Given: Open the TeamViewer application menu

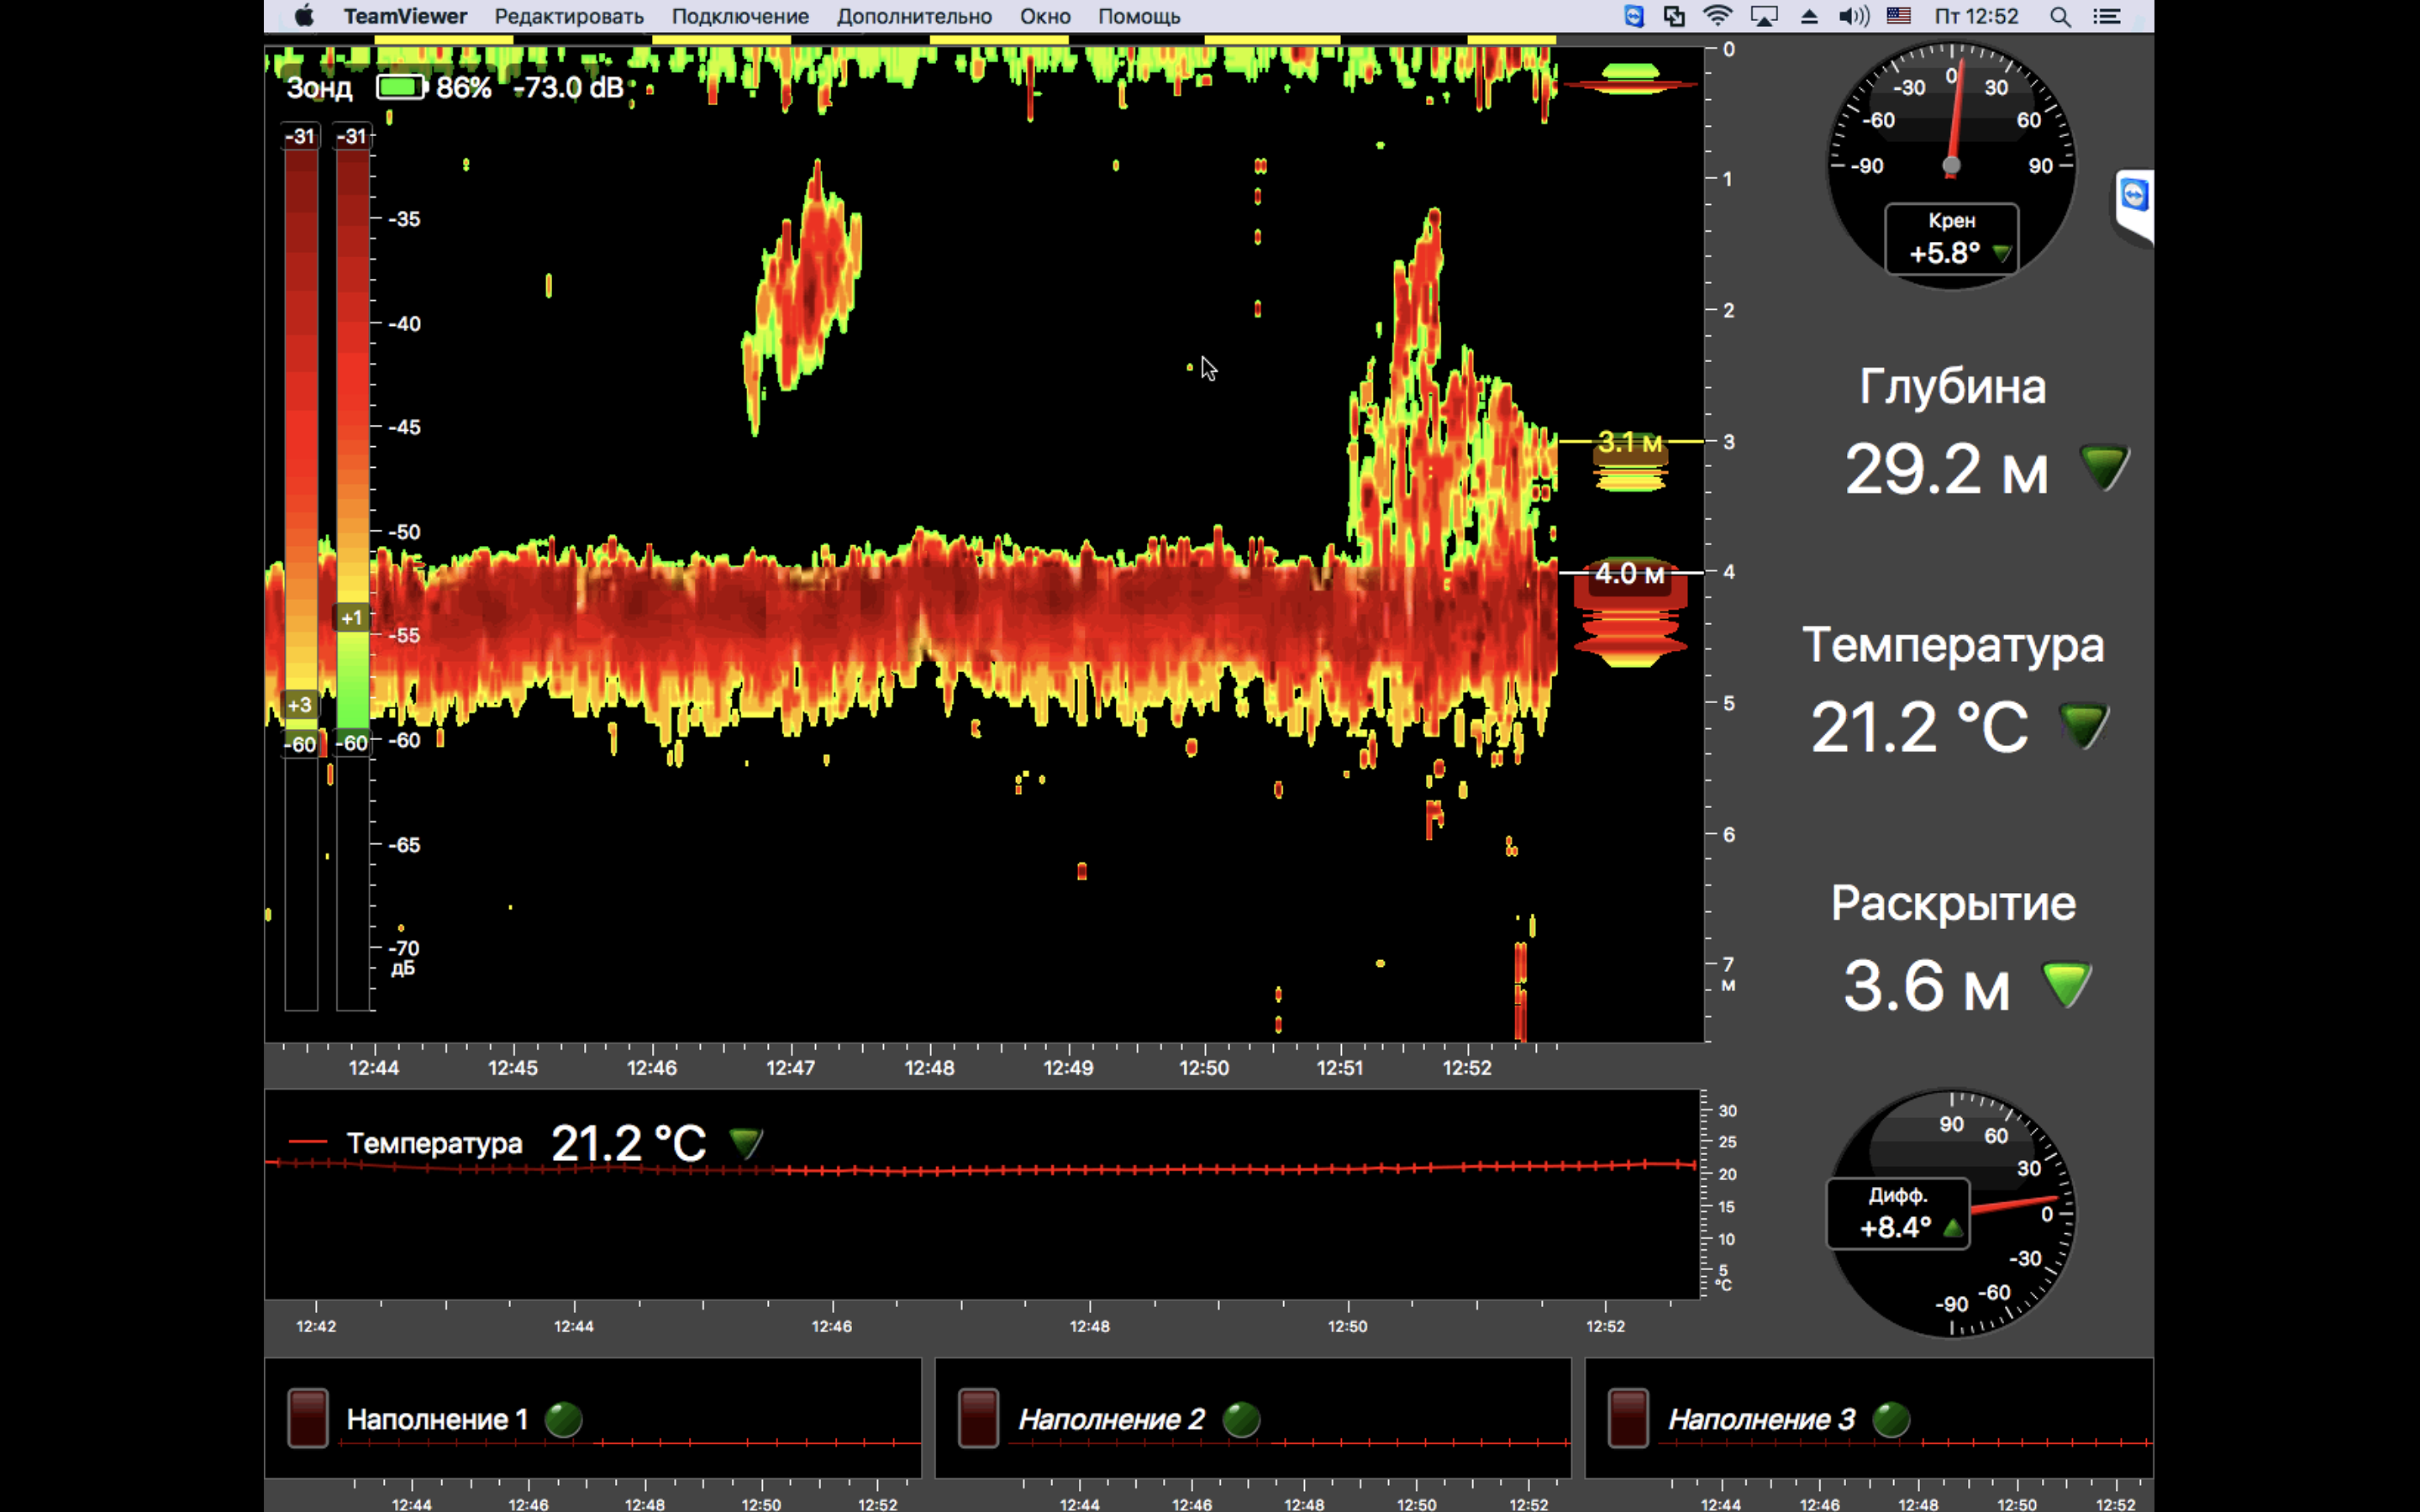Looking at the screenshot, I should pos(405,16).
